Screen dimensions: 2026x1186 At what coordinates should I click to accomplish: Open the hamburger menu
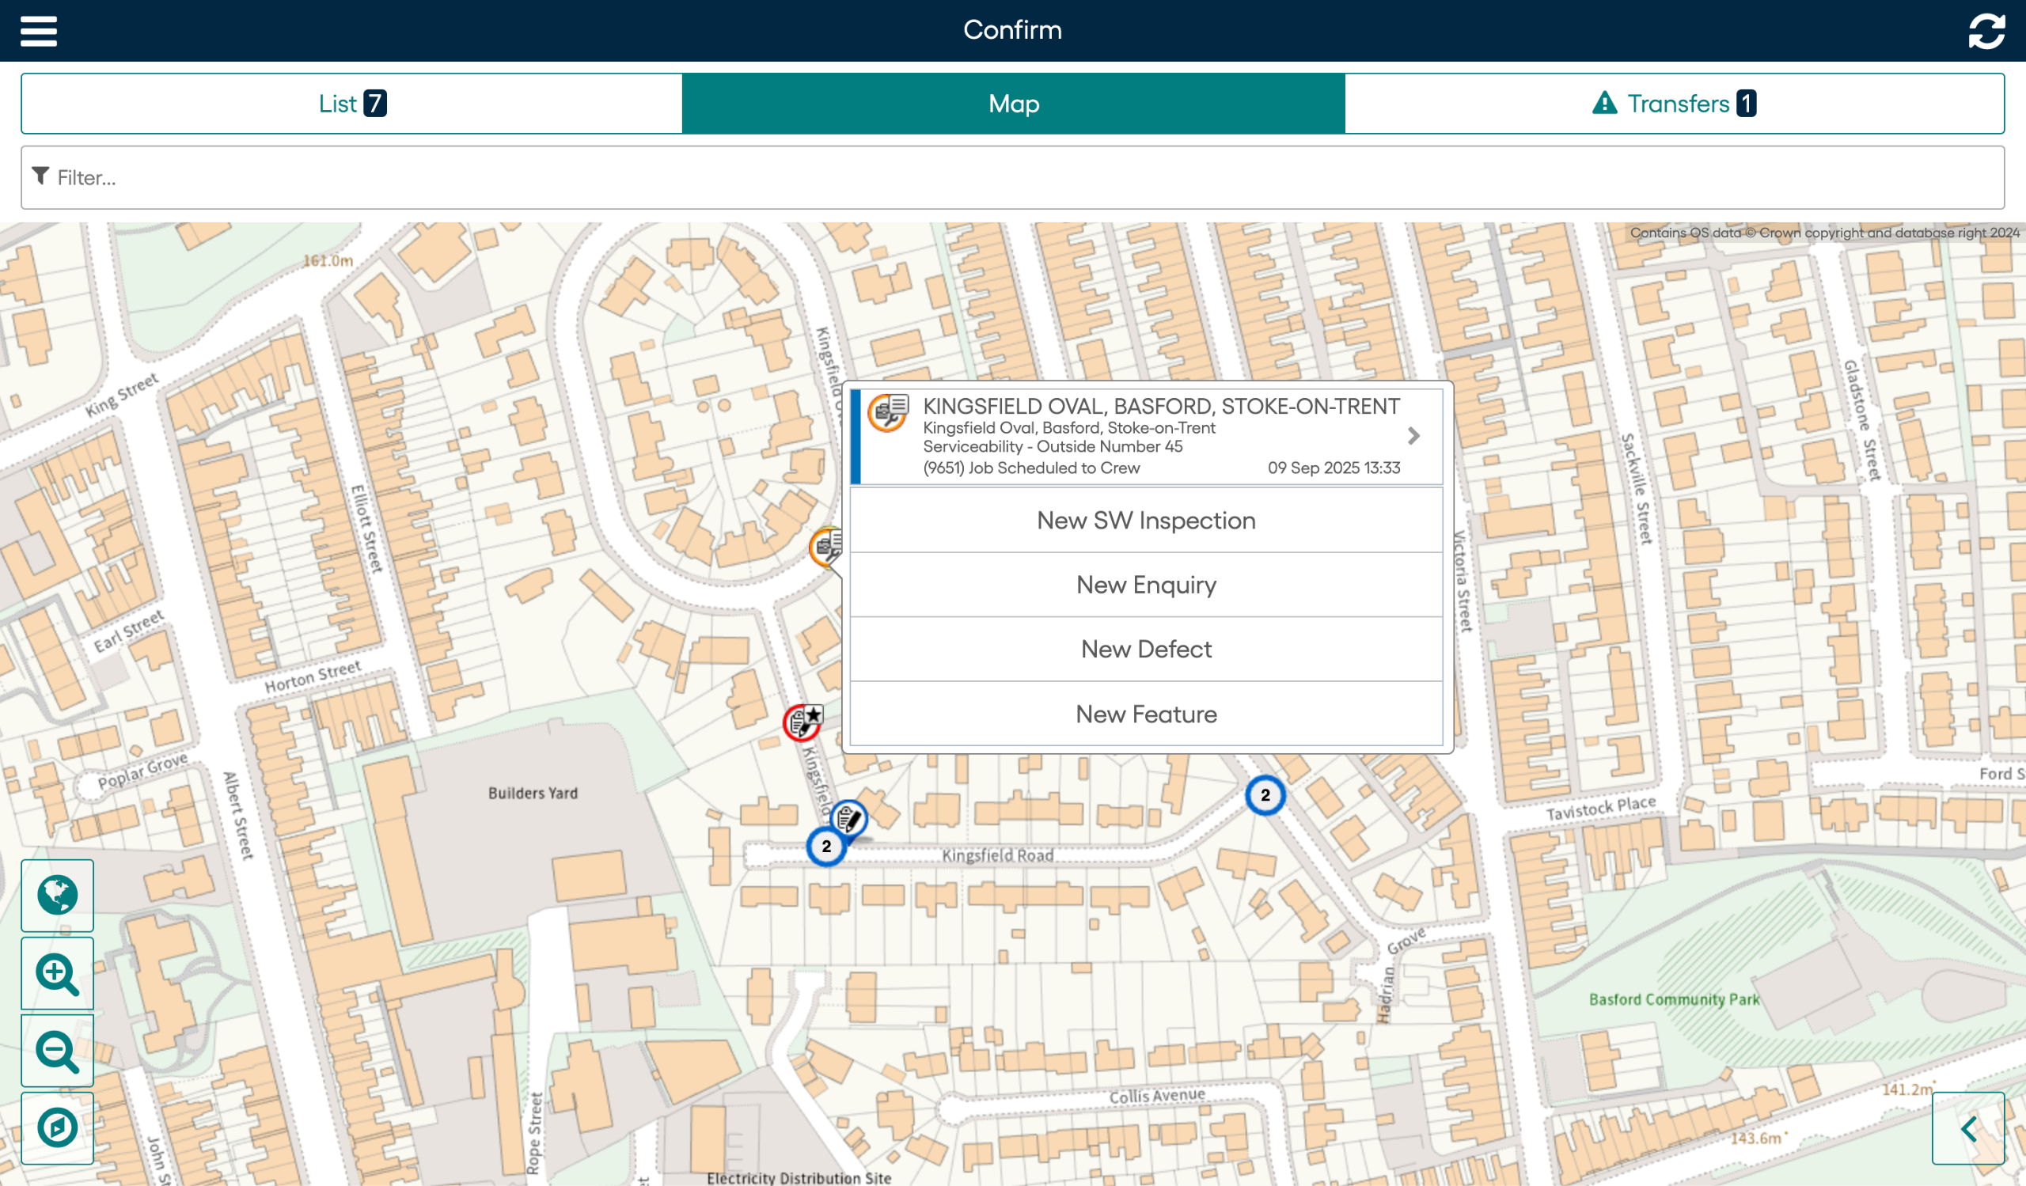(38, 31)
